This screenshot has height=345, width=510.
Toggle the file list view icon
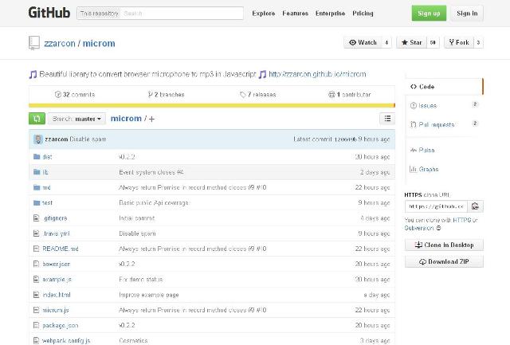point(387,119)
